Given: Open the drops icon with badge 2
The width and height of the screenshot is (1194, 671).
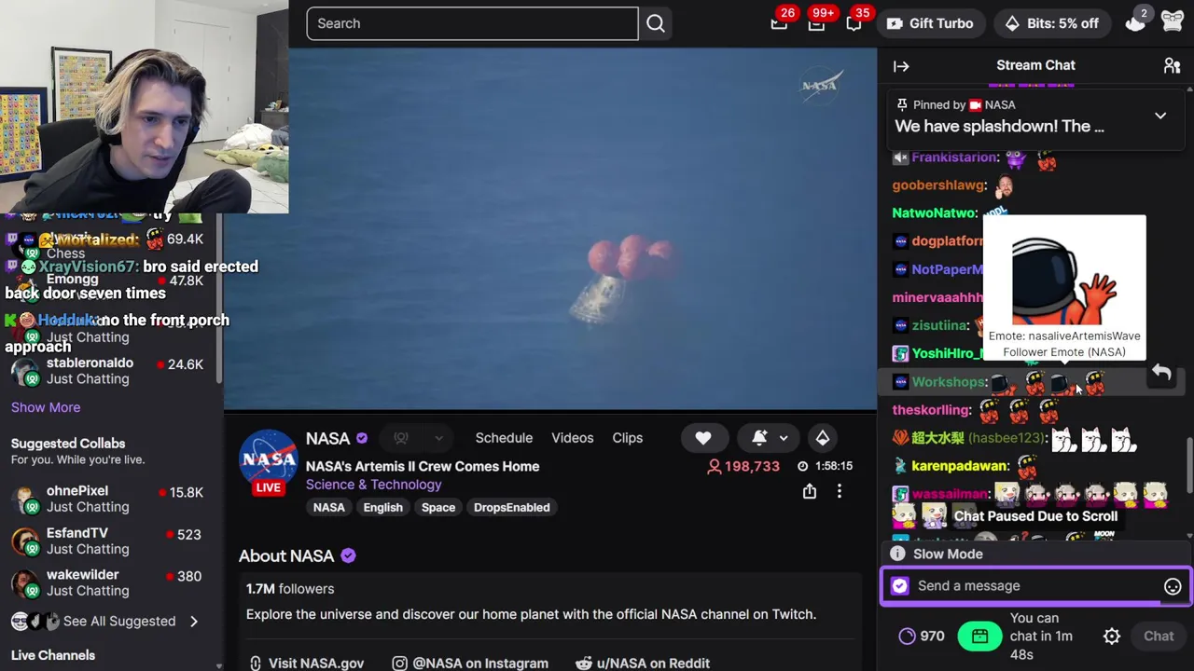Looking at the screenshot, I should (x=1135, y=23).
